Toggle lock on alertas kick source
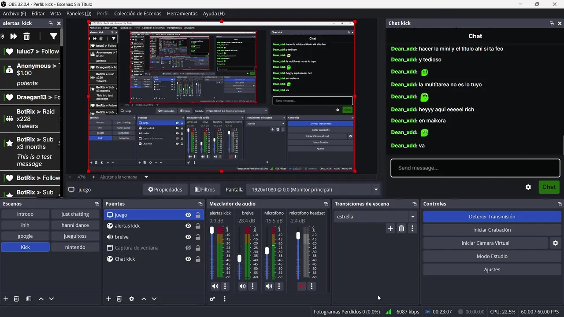The width and height of the screenshot is (564, 317). 198,226
